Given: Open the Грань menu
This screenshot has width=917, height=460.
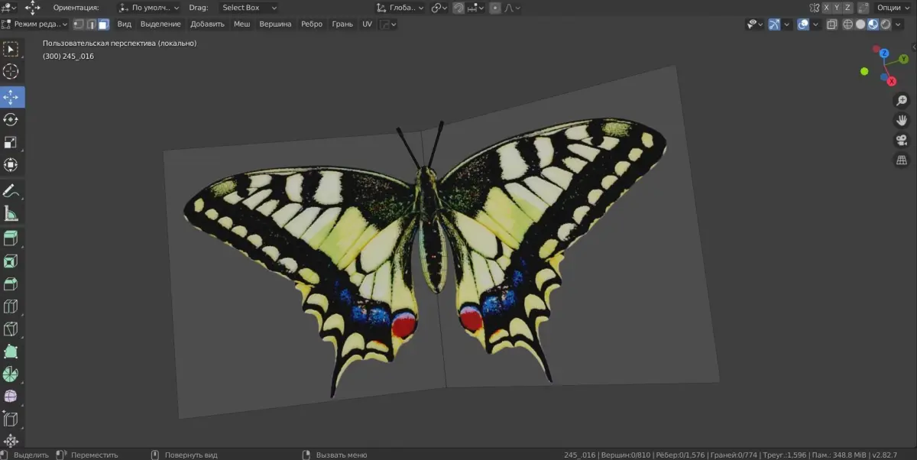Looking at the screenshot, I should click(x=342, y=24).
